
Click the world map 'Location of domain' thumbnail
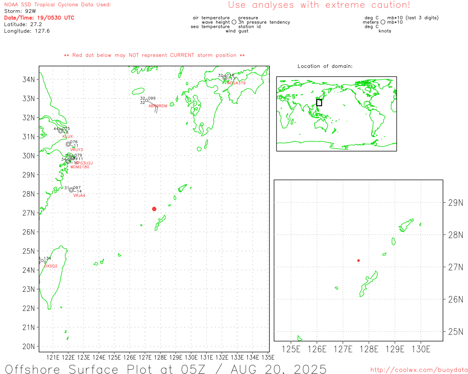(x=336, y=114)
